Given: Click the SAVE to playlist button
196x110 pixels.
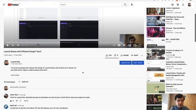Looking at the screenshot, I should click(x=134, y=55).
